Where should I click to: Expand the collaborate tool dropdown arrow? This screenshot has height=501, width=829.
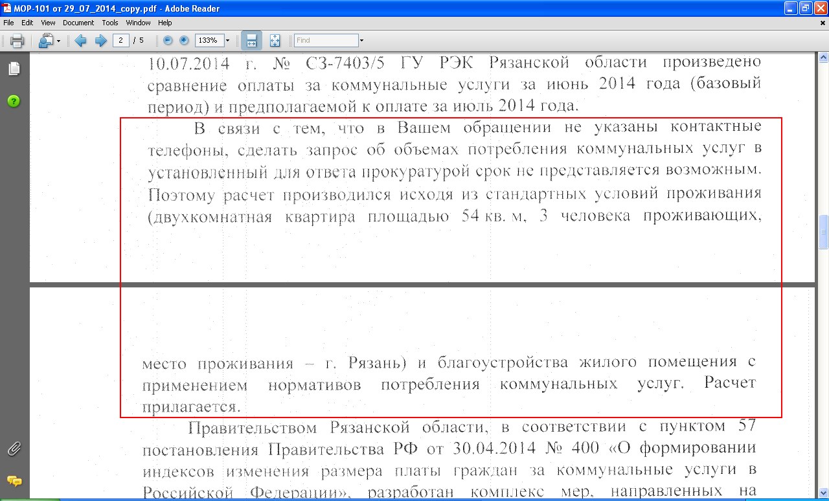pos(58,41)
